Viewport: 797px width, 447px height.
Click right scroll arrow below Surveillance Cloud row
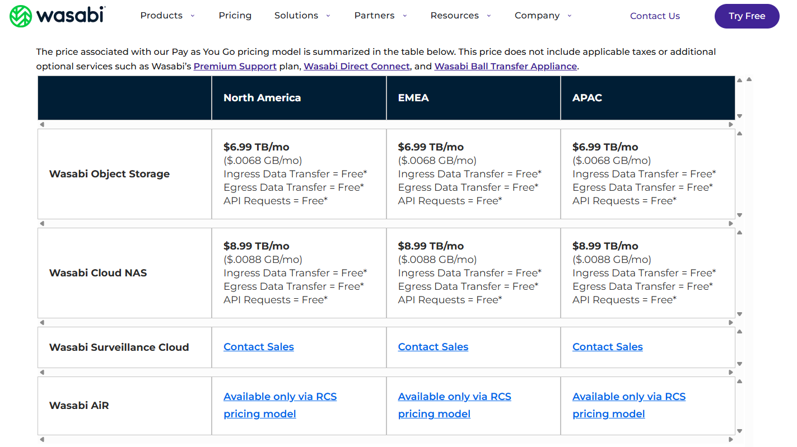click(x=730, y=373)
